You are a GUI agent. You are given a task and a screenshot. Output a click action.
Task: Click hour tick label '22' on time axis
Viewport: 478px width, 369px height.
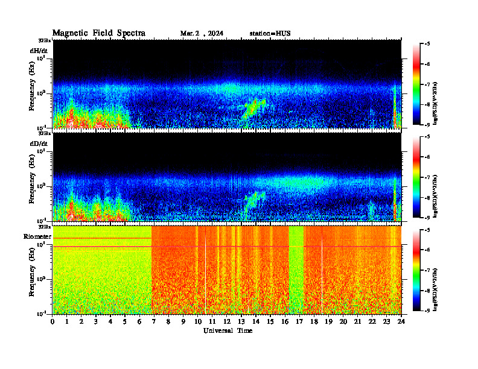372,321
